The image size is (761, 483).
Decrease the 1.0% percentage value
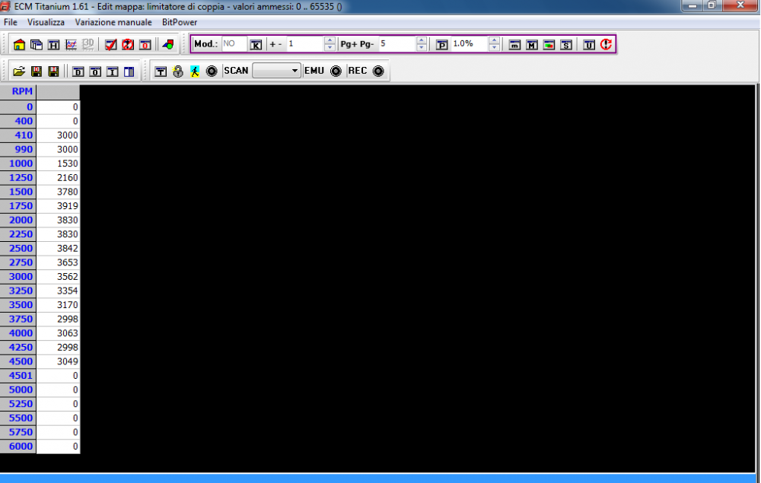[x=494, y=47]
